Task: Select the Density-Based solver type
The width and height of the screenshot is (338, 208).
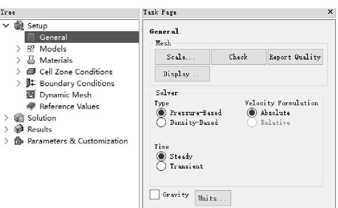Action: [x=161, y=123]
